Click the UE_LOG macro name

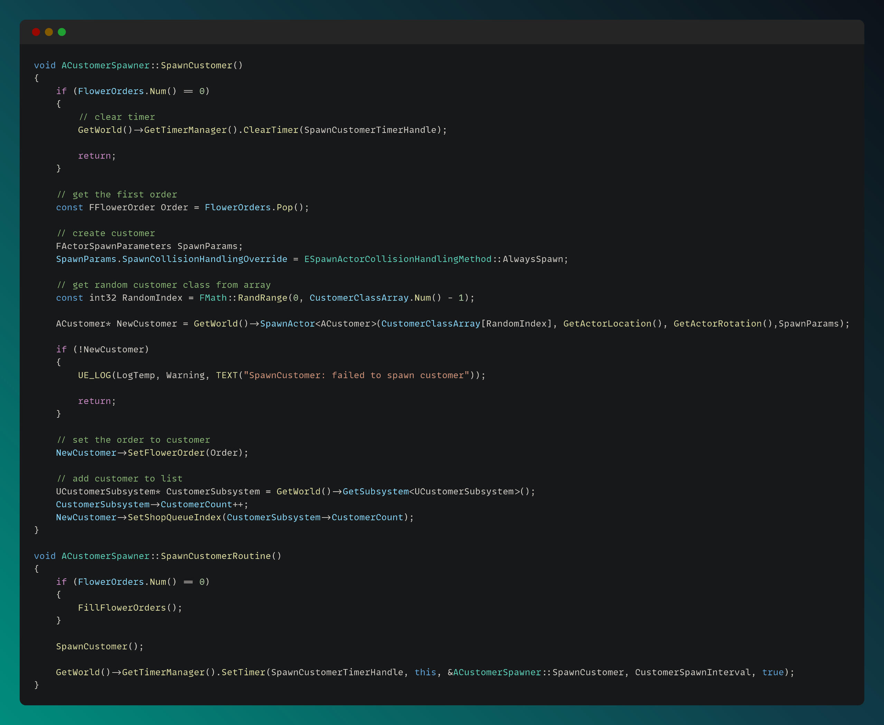point(94,375)
